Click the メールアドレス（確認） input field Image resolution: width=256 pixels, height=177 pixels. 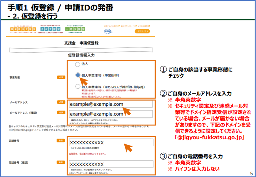click(x=111, y=114)
